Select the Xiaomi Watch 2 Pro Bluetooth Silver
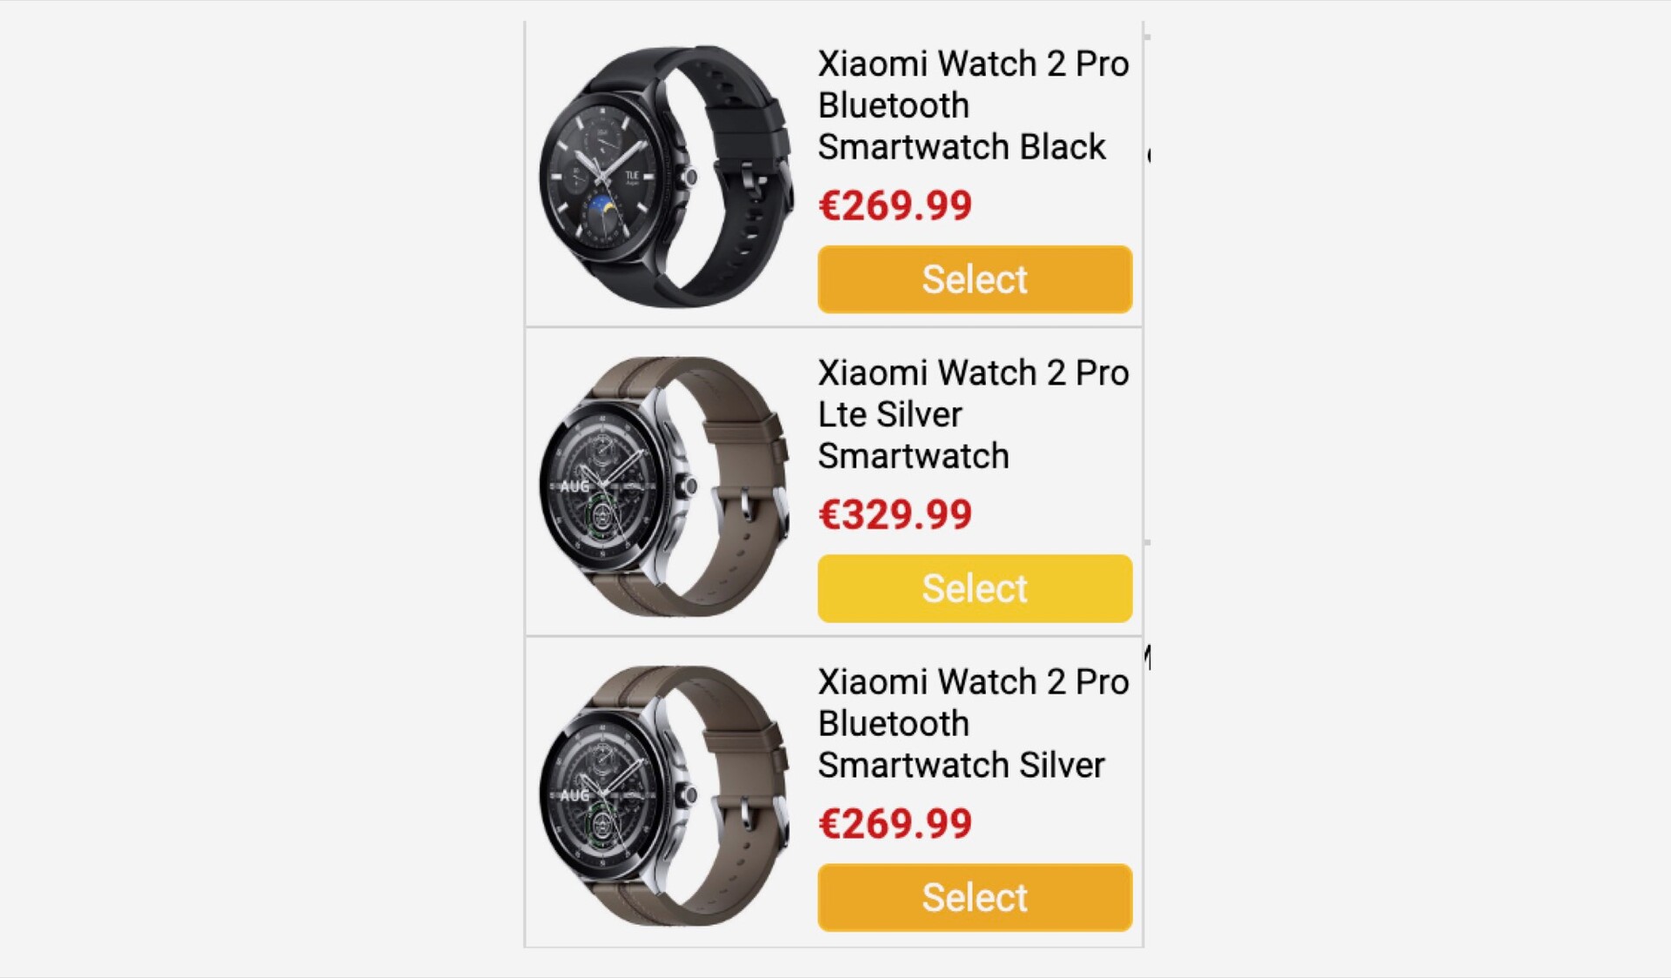Viewport: 1671px width, 978px height. pos(975,897)
